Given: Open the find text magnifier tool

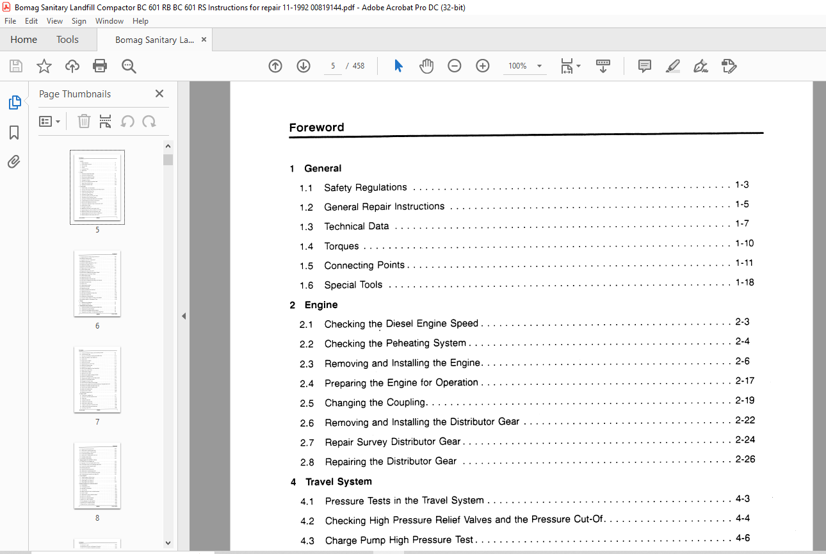Looking at the screenshot, I should (129, 66).
